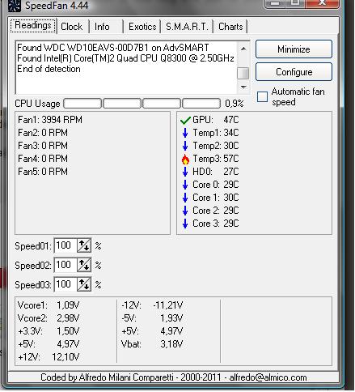Click the 'GPU: 47C' temperature text
Image resolution: width=355 pixels, height=392 pixels.
click(x=216, y=120)
